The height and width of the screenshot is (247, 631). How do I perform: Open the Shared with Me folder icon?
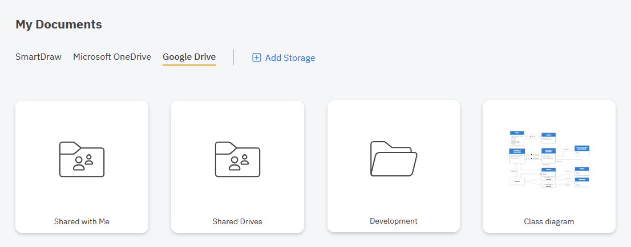[82, 159]
